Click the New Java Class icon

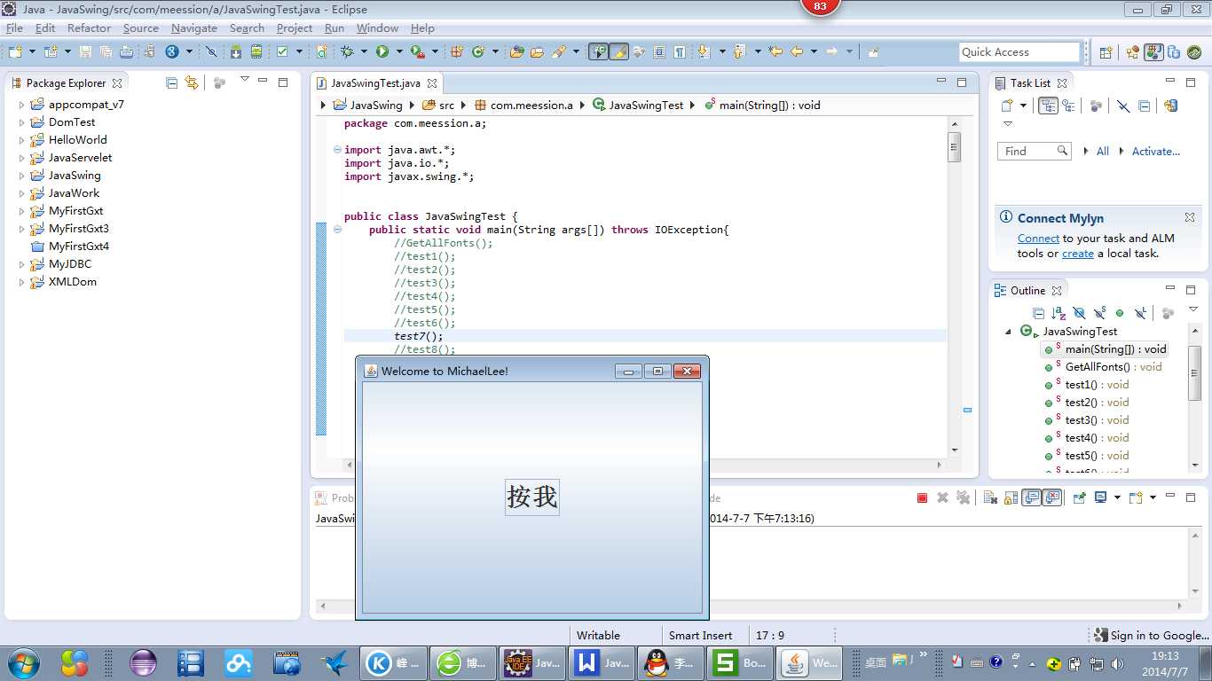(478, 52)
